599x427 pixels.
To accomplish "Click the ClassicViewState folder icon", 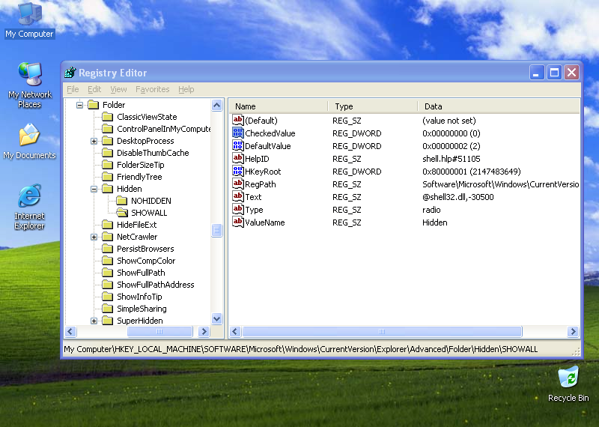I will pos(108,117).
